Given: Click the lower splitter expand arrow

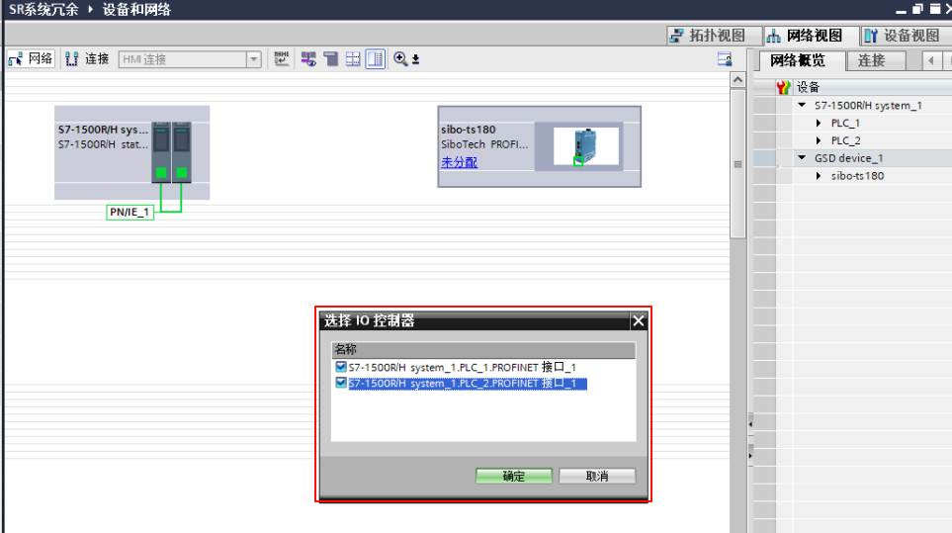Looking at the screenshot, I should pos(750,455).
